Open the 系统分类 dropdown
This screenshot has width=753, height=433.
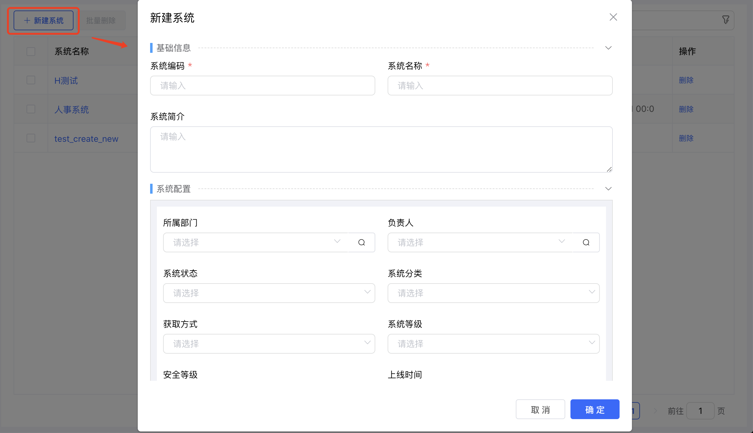493,293
